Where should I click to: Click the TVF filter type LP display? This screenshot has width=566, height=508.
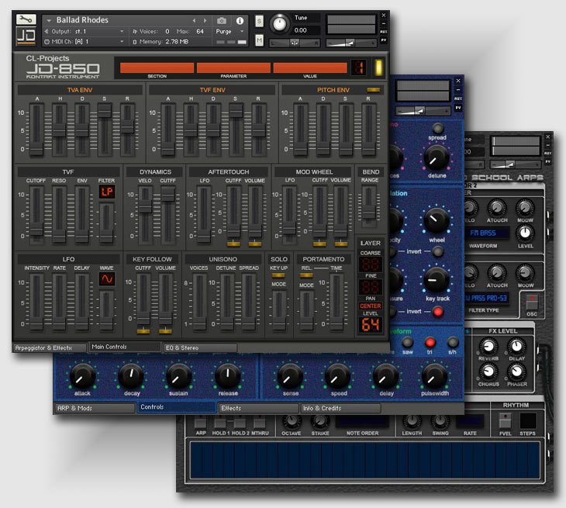106,191
